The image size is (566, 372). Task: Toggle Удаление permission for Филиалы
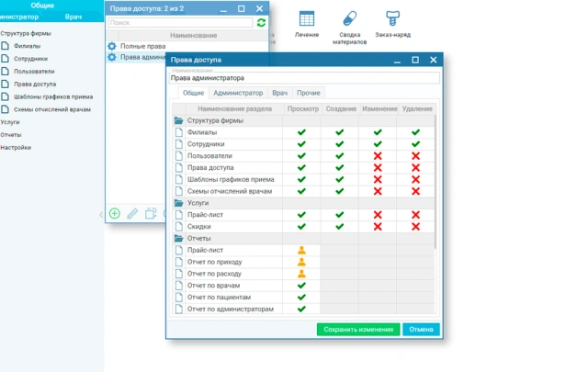414,132
